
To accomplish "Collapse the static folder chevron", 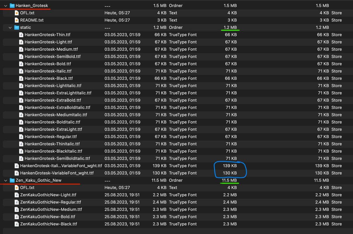I will 10,27.
